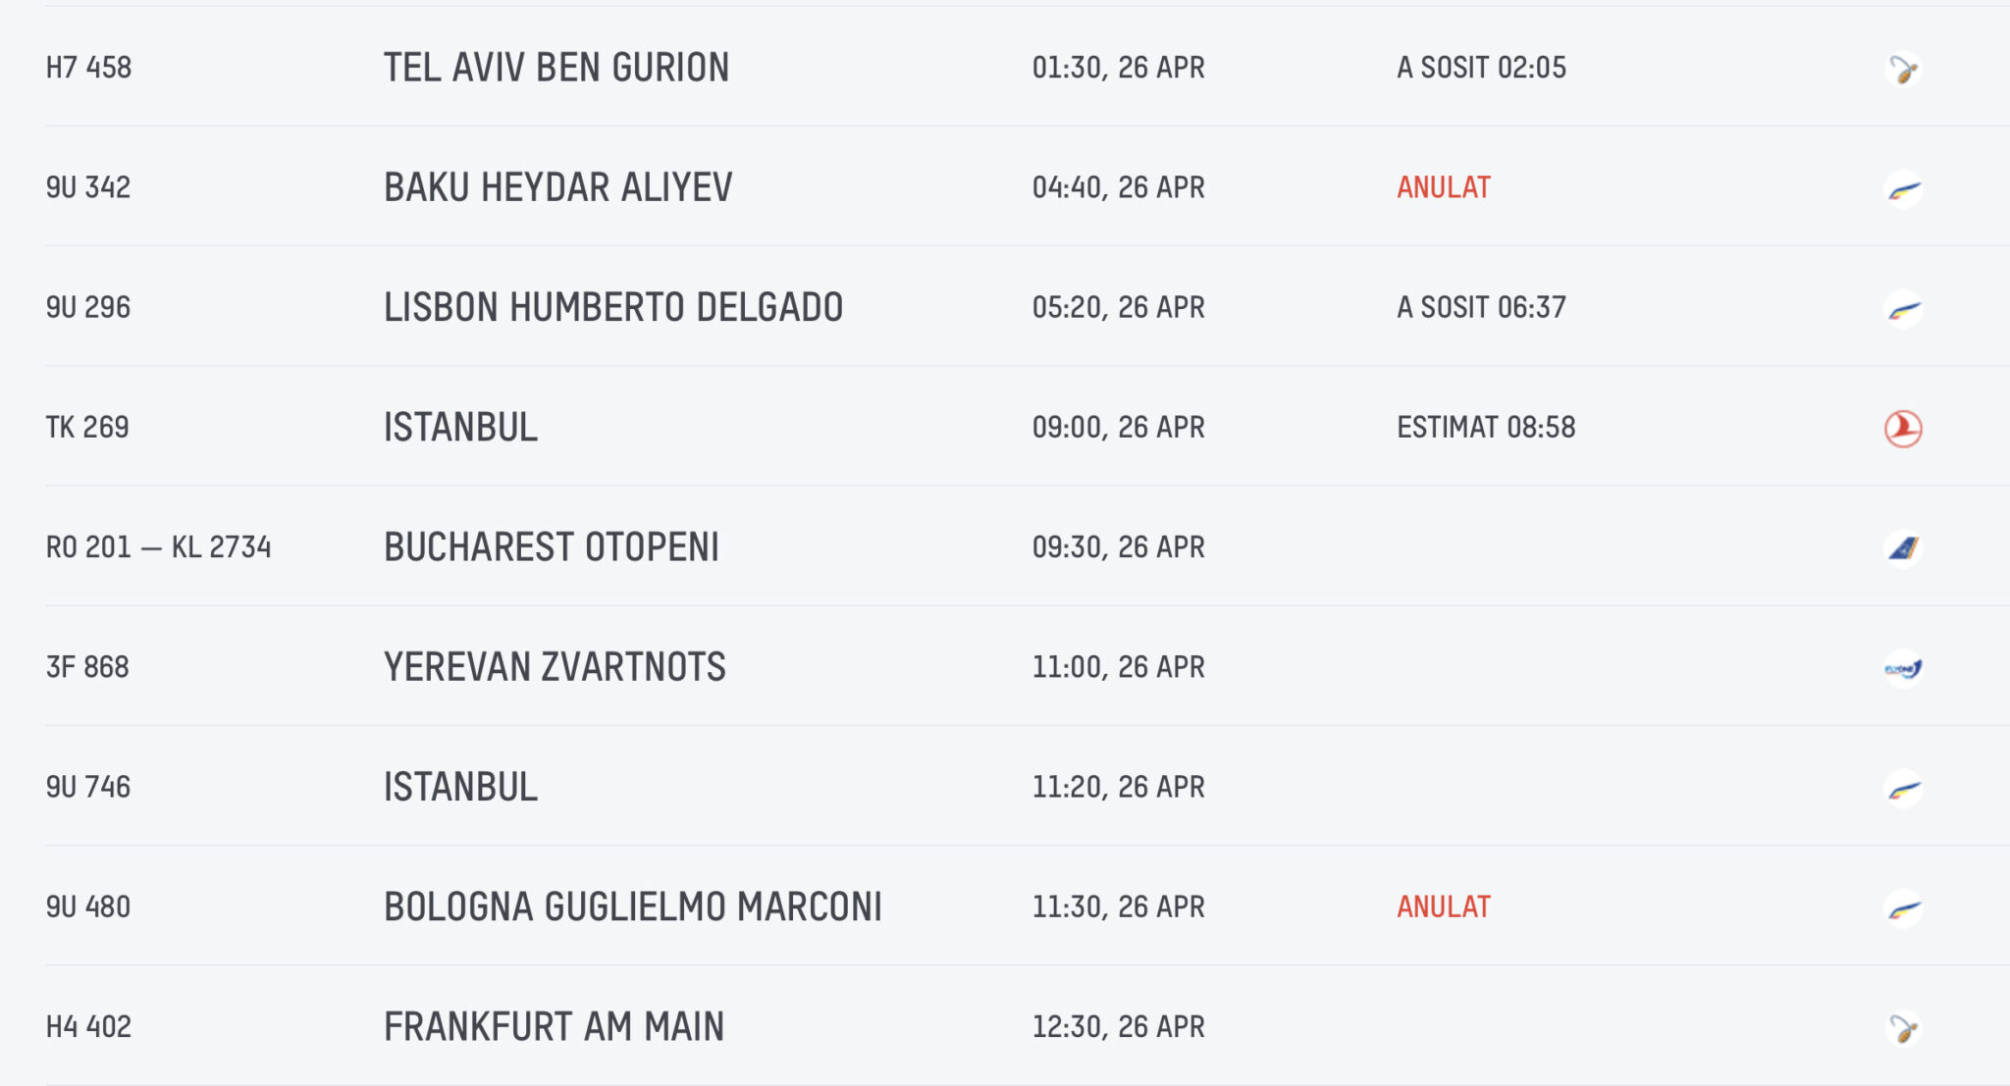The height and width of the screenshot is (1086, 2010).
Task: Click the Air Moldova logo on 9U 342 row
Action: click(x=1903, y=188)
